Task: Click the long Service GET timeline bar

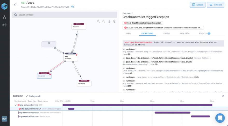Action: coord(137,105)
